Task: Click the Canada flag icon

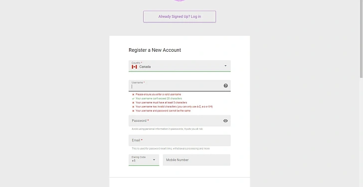Action: 134,67
